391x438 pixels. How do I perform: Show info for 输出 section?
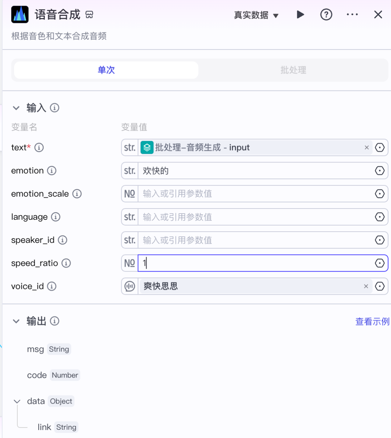(55, 321)
